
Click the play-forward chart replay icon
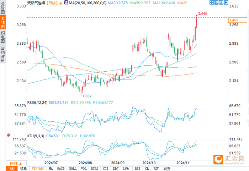click(x=221, y=2)
